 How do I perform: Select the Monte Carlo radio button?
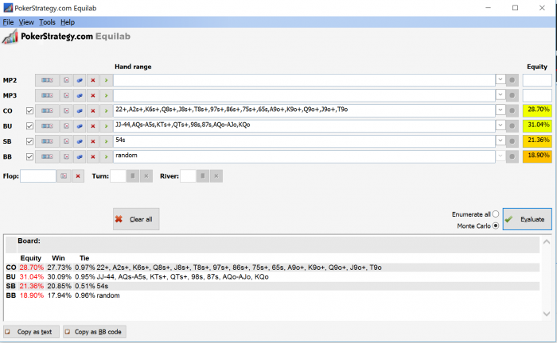[x=496, y=225]
